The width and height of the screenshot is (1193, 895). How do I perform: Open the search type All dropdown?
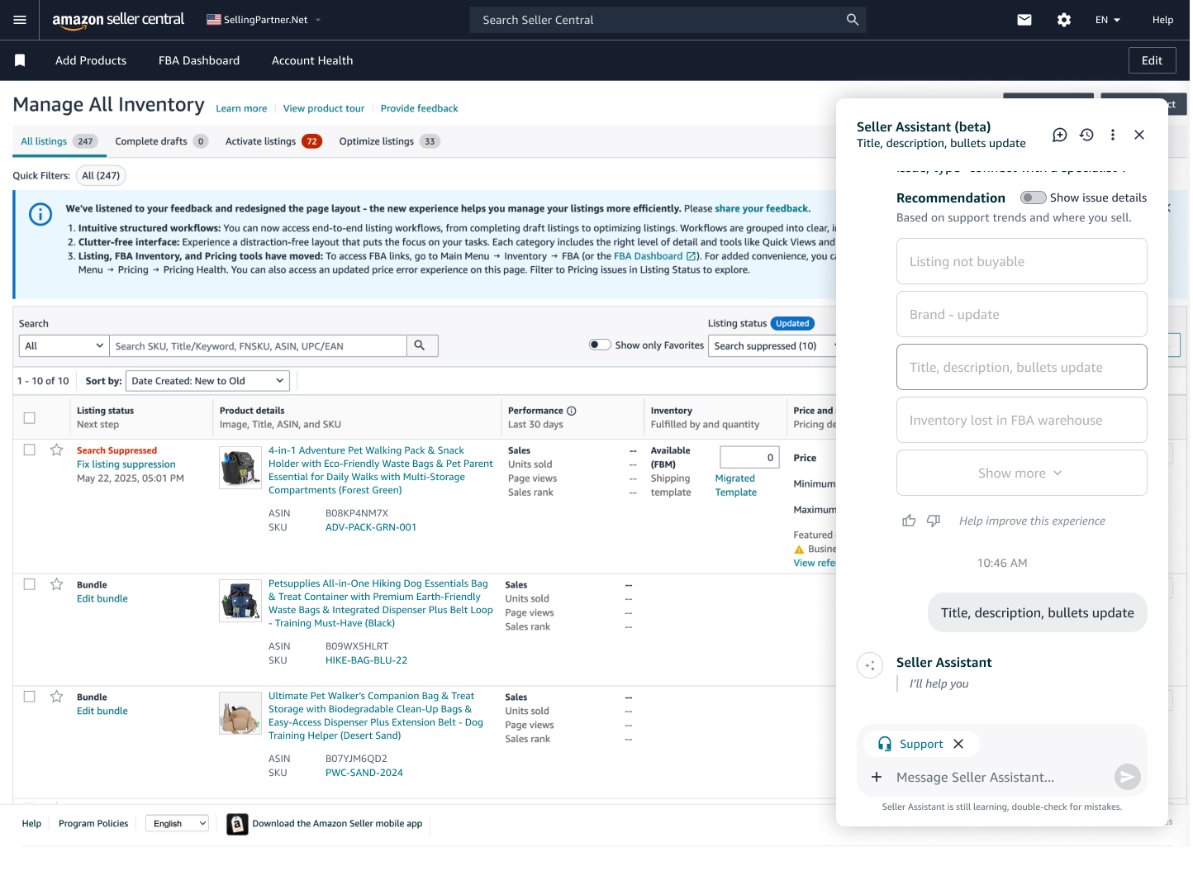(64, 346)
